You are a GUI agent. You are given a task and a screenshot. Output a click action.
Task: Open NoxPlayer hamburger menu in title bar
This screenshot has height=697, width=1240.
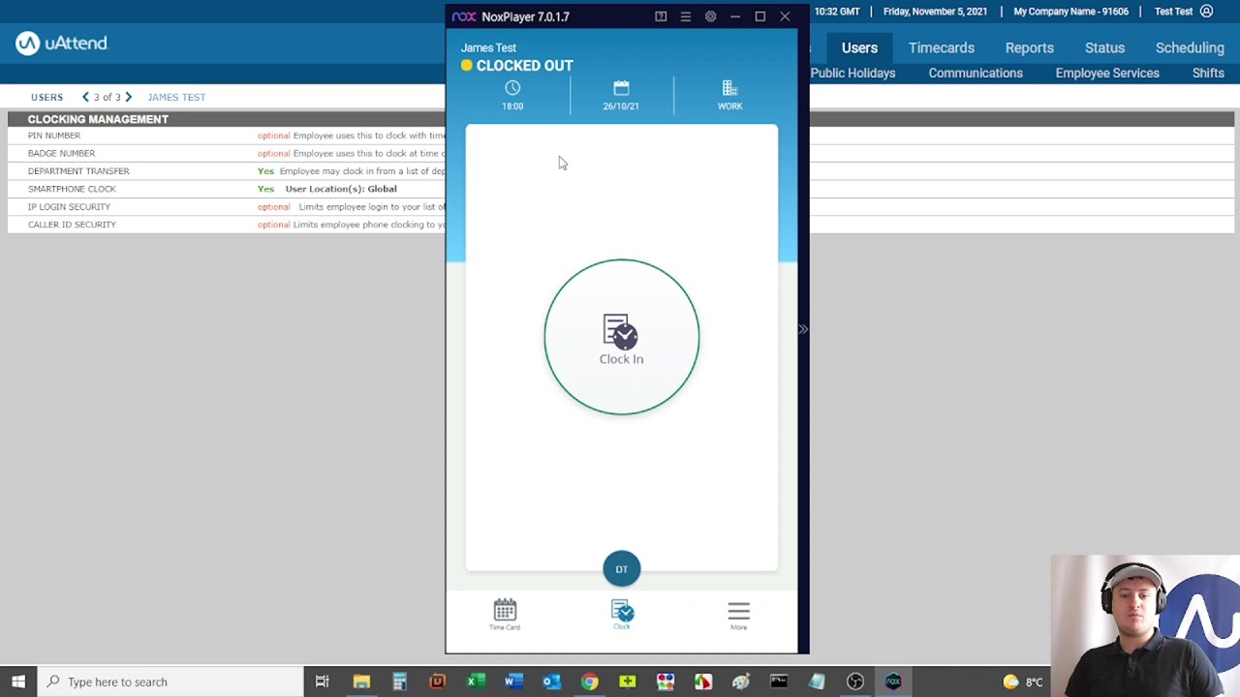(686, 16)
